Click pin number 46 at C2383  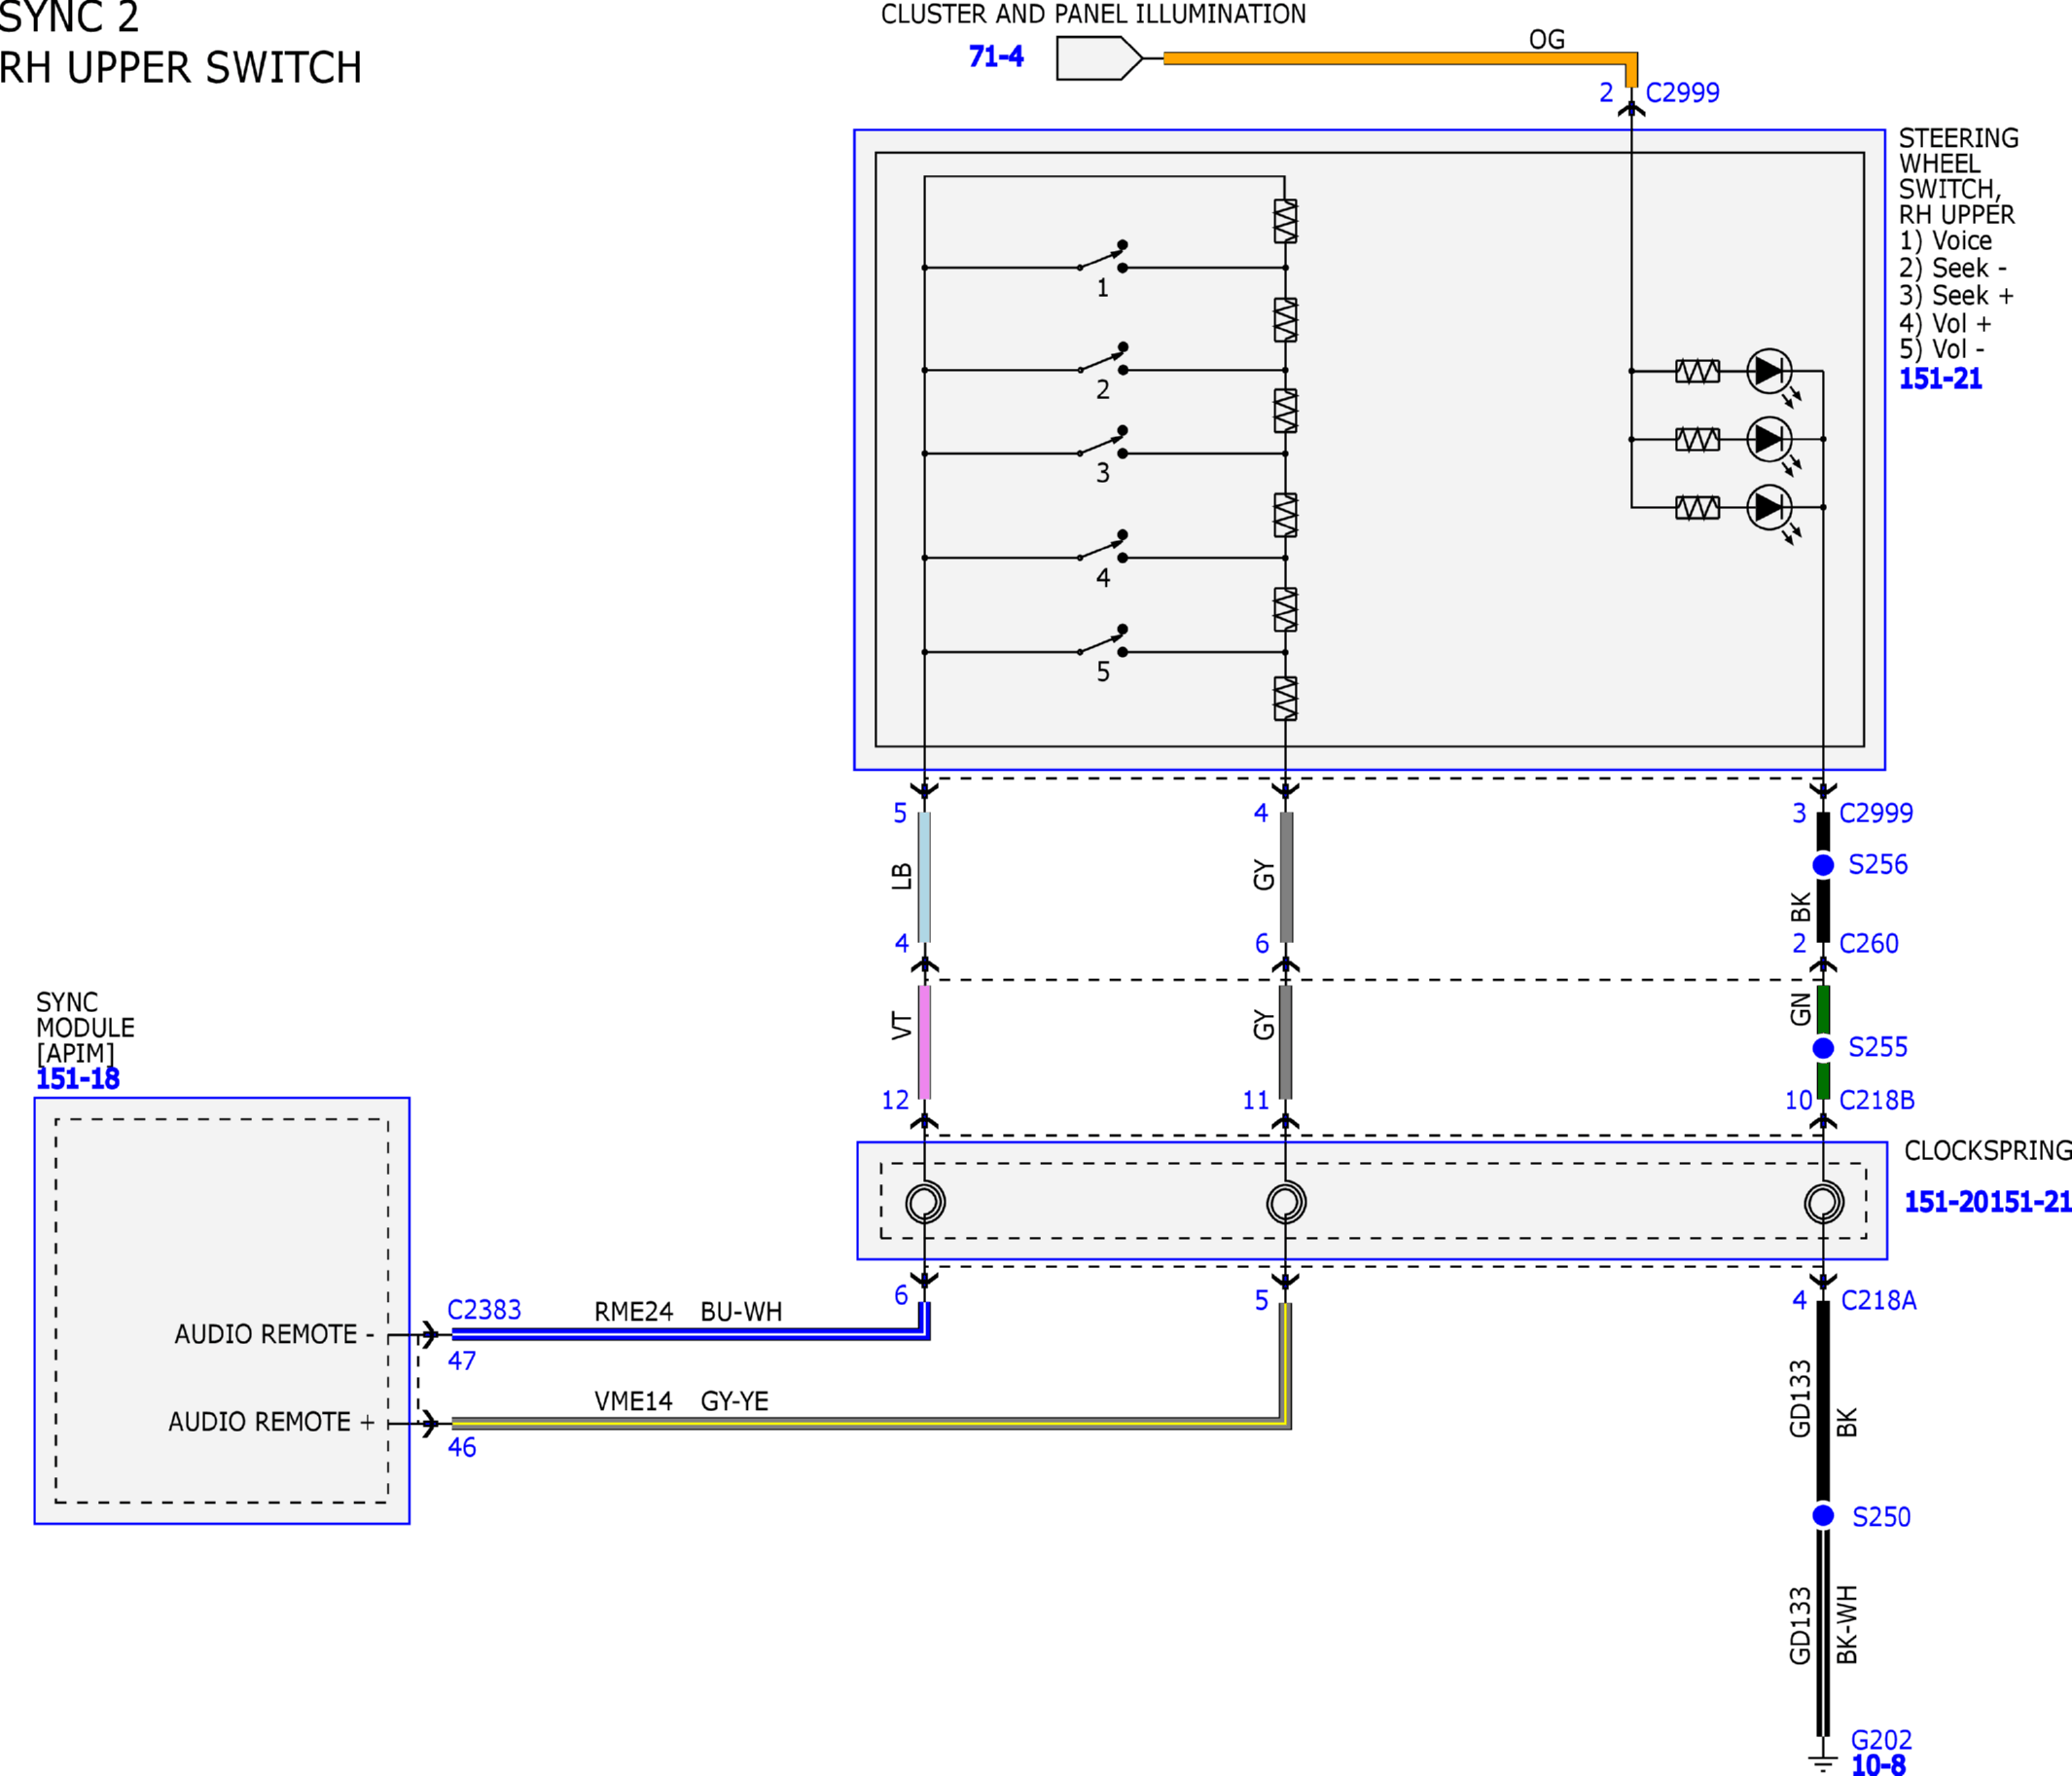tap(461, 1447)
